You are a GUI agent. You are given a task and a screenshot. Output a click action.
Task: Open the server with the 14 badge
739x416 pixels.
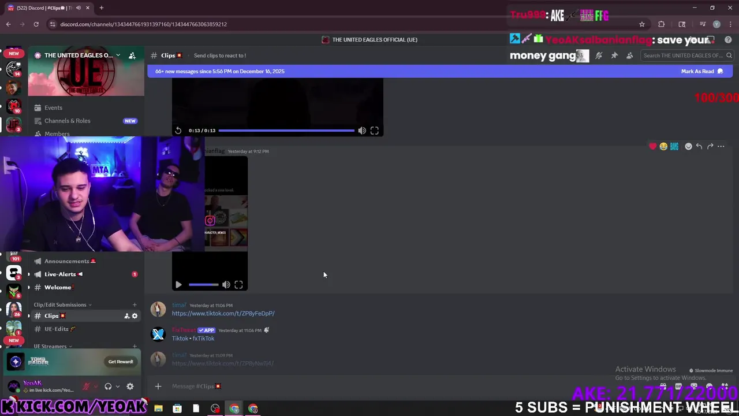coord(14,69)
